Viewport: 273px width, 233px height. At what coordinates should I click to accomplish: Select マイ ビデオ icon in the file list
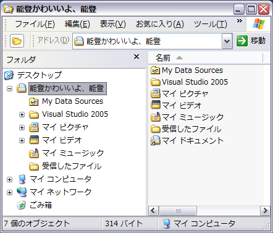tap(156, 105)
